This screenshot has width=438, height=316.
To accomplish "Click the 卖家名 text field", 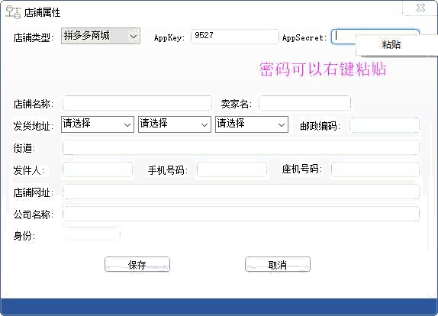I will (304, 103).
